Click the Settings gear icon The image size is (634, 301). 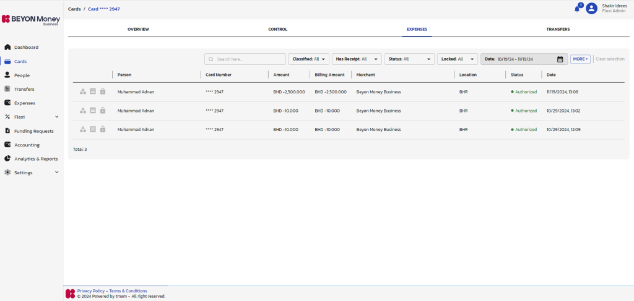tap(7, 172)
